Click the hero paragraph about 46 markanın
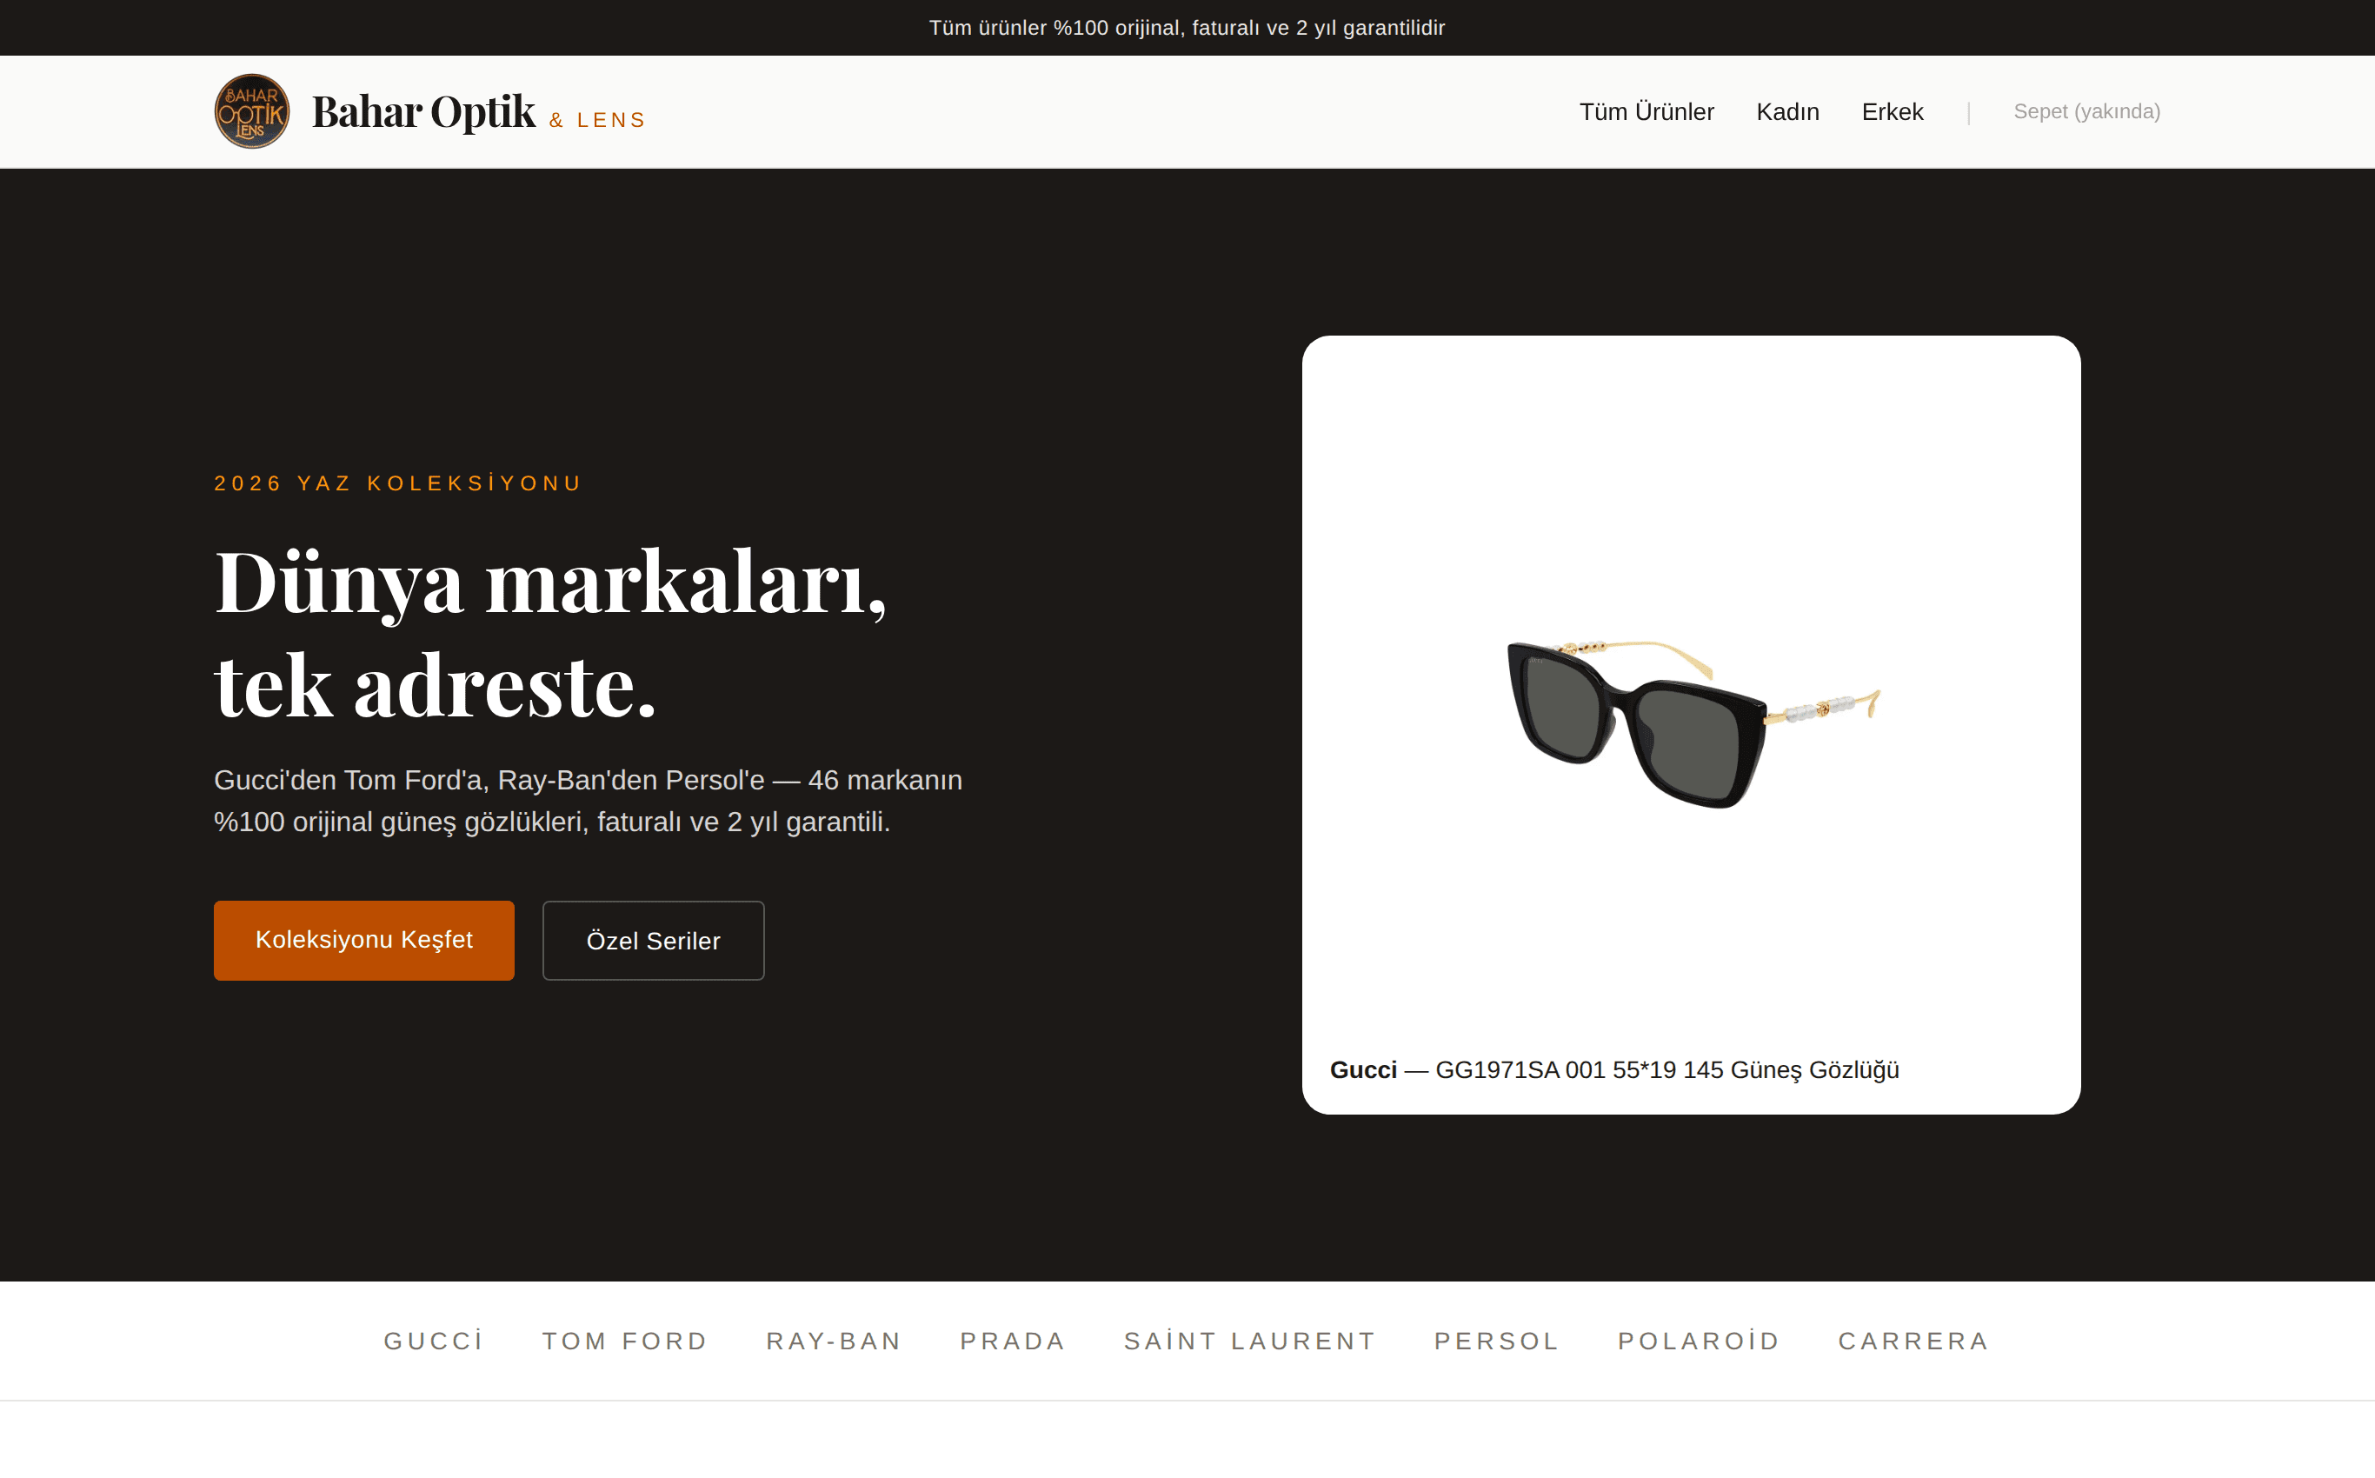The width and height of the screenshot is (2375, 1478). tap(589, 801)
